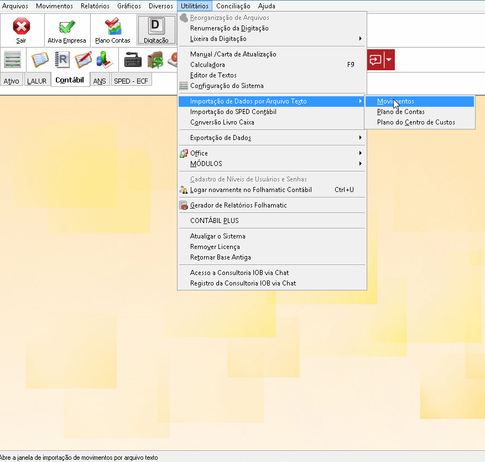The height and width of the screenshot is (462, 485).
Task: Click the black keyboard icon in toolbar
Action: click(x=133, y=59)
